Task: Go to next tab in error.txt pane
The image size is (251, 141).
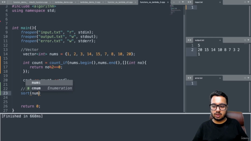Action: pos(191,78)
